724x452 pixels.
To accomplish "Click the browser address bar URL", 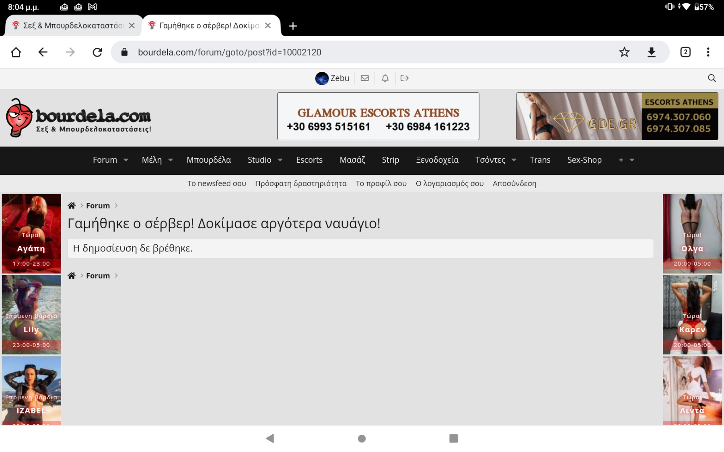I will tap(229, 52).
